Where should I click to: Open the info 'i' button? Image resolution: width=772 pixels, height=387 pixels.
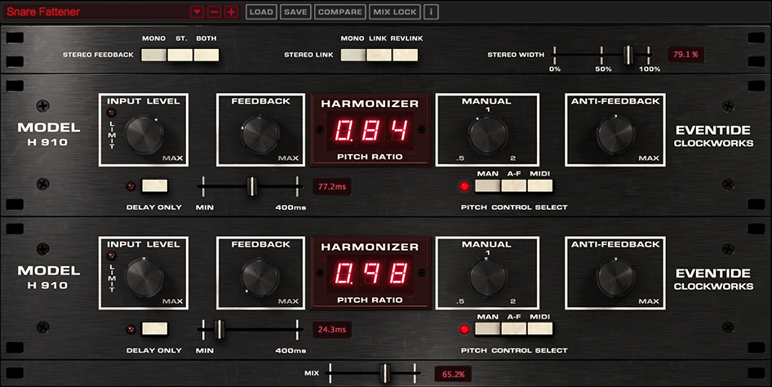[431, 11]
